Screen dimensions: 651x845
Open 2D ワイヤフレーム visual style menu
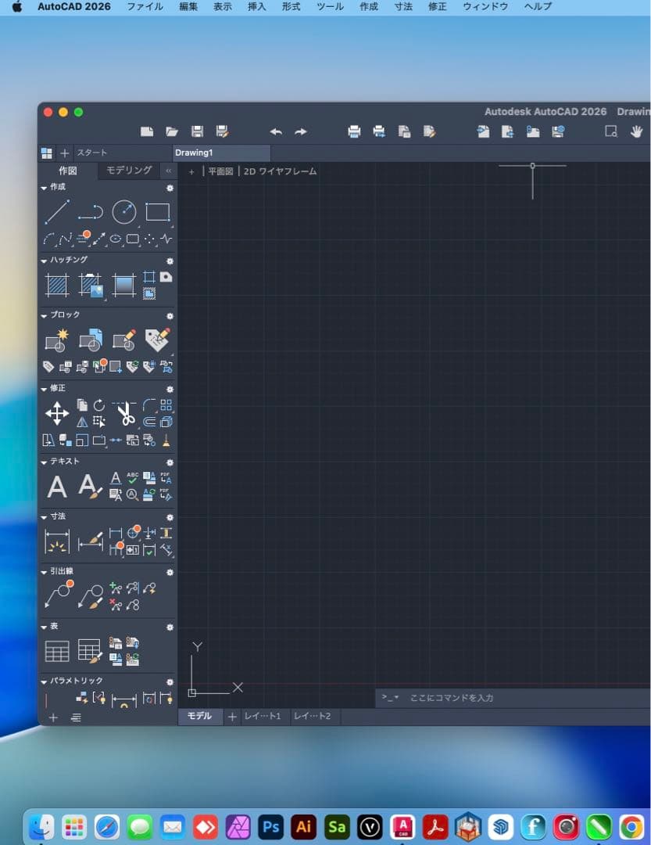[x=280, y=171]
